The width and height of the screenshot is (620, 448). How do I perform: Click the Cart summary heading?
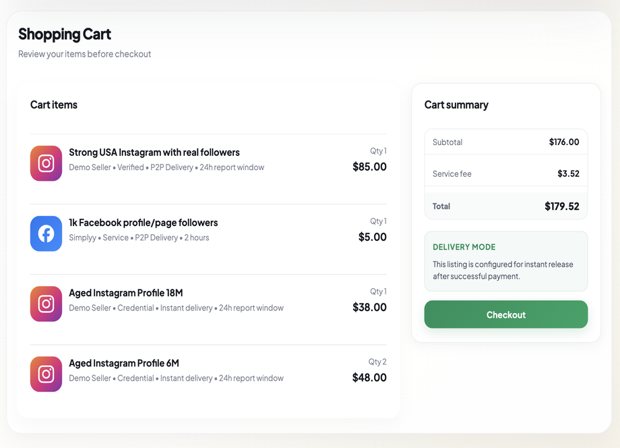(456, 105)
